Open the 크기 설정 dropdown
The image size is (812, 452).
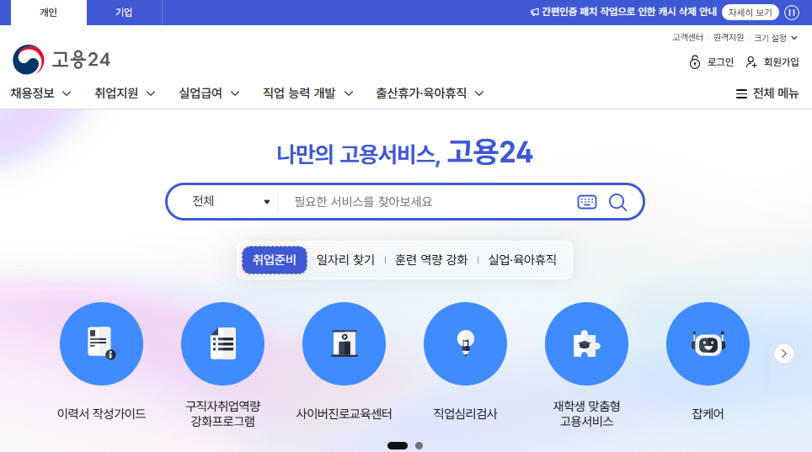[x=776, y=38]
